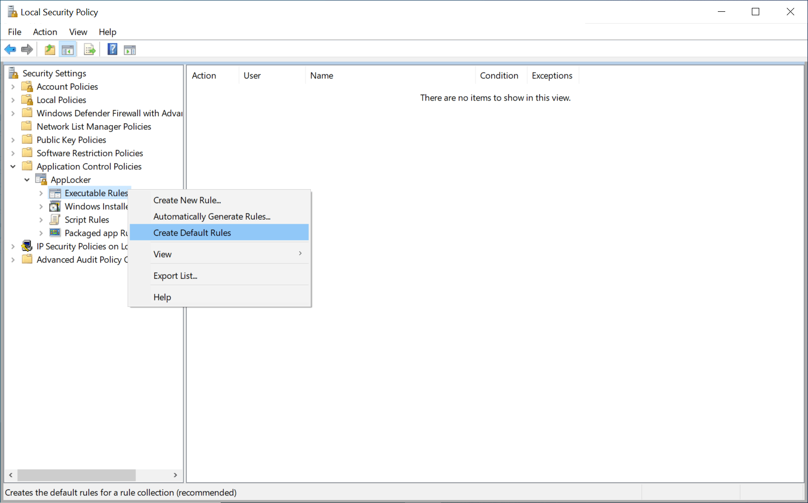Click the Export List toolbar icon
The image size is (808, 503).
pyautogui.click(x=89, y=49)
